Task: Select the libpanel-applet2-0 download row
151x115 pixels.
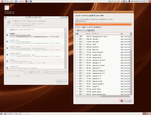Action: pos(103,84)
